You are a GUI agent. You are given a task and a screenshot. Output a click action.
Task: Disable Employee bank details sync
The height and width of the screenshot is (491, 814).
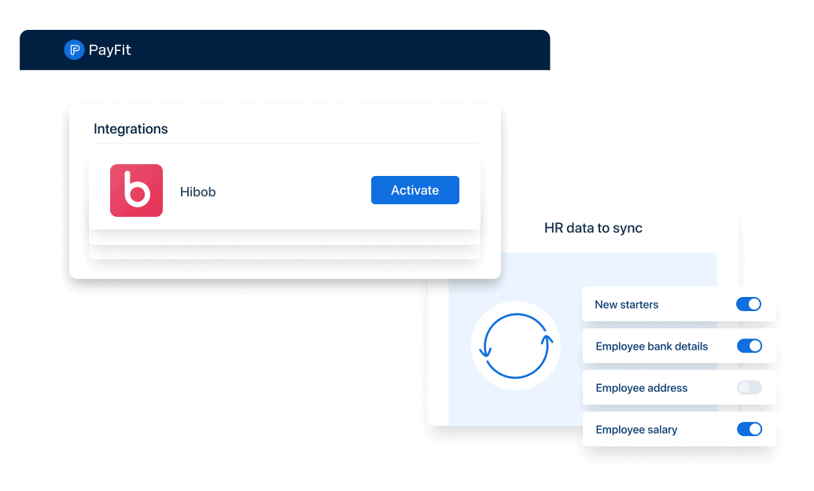(x=749, y=346)
